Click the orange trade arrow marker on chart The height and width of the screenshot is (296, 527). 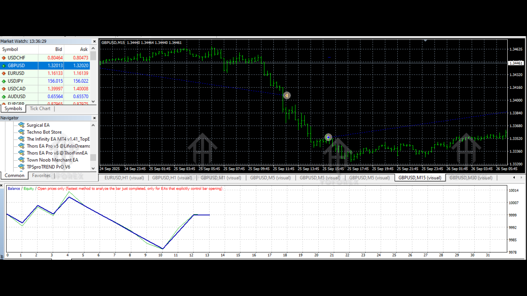click(287, 95)
